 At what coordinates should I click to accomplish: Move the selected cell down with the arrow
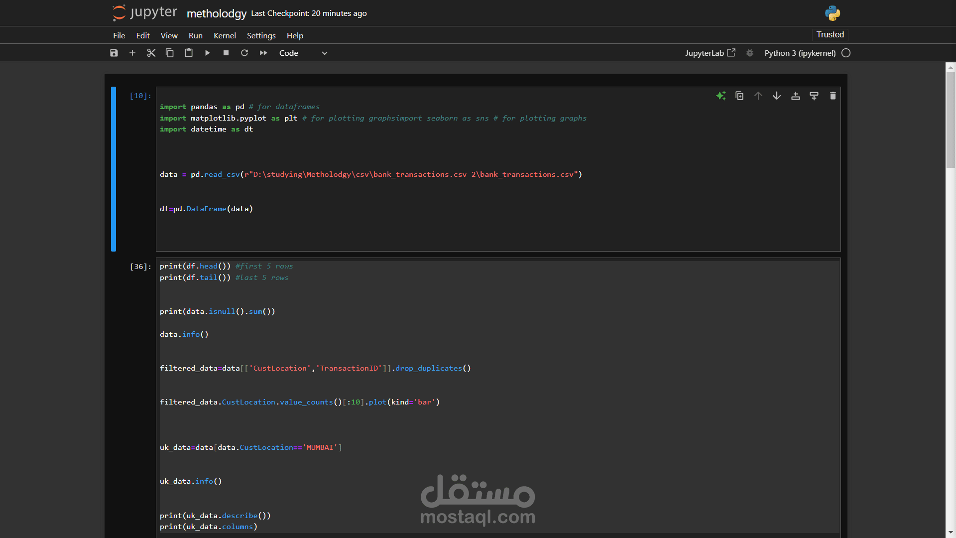click(777, 96)
